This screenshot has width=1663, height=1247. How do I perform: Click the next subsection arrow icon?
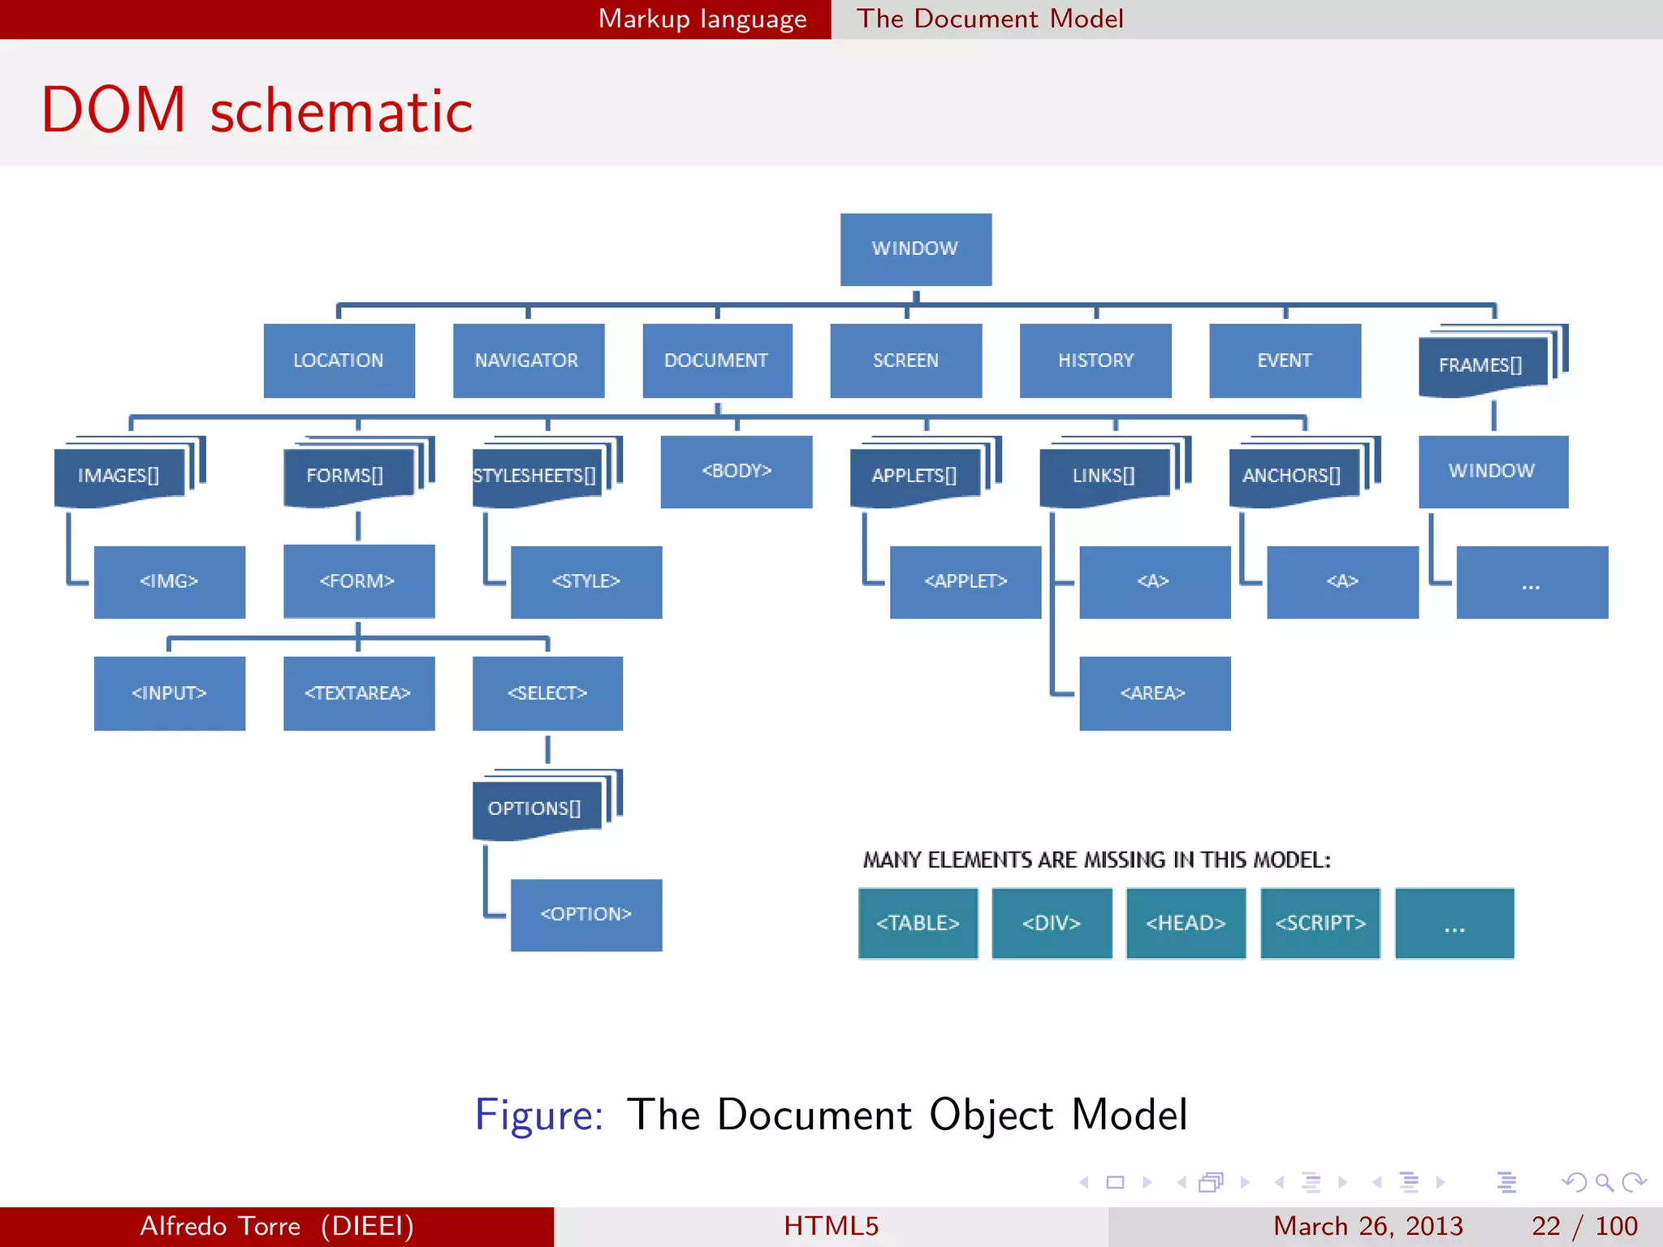pyautogui.click(x=1342, y=1182)
